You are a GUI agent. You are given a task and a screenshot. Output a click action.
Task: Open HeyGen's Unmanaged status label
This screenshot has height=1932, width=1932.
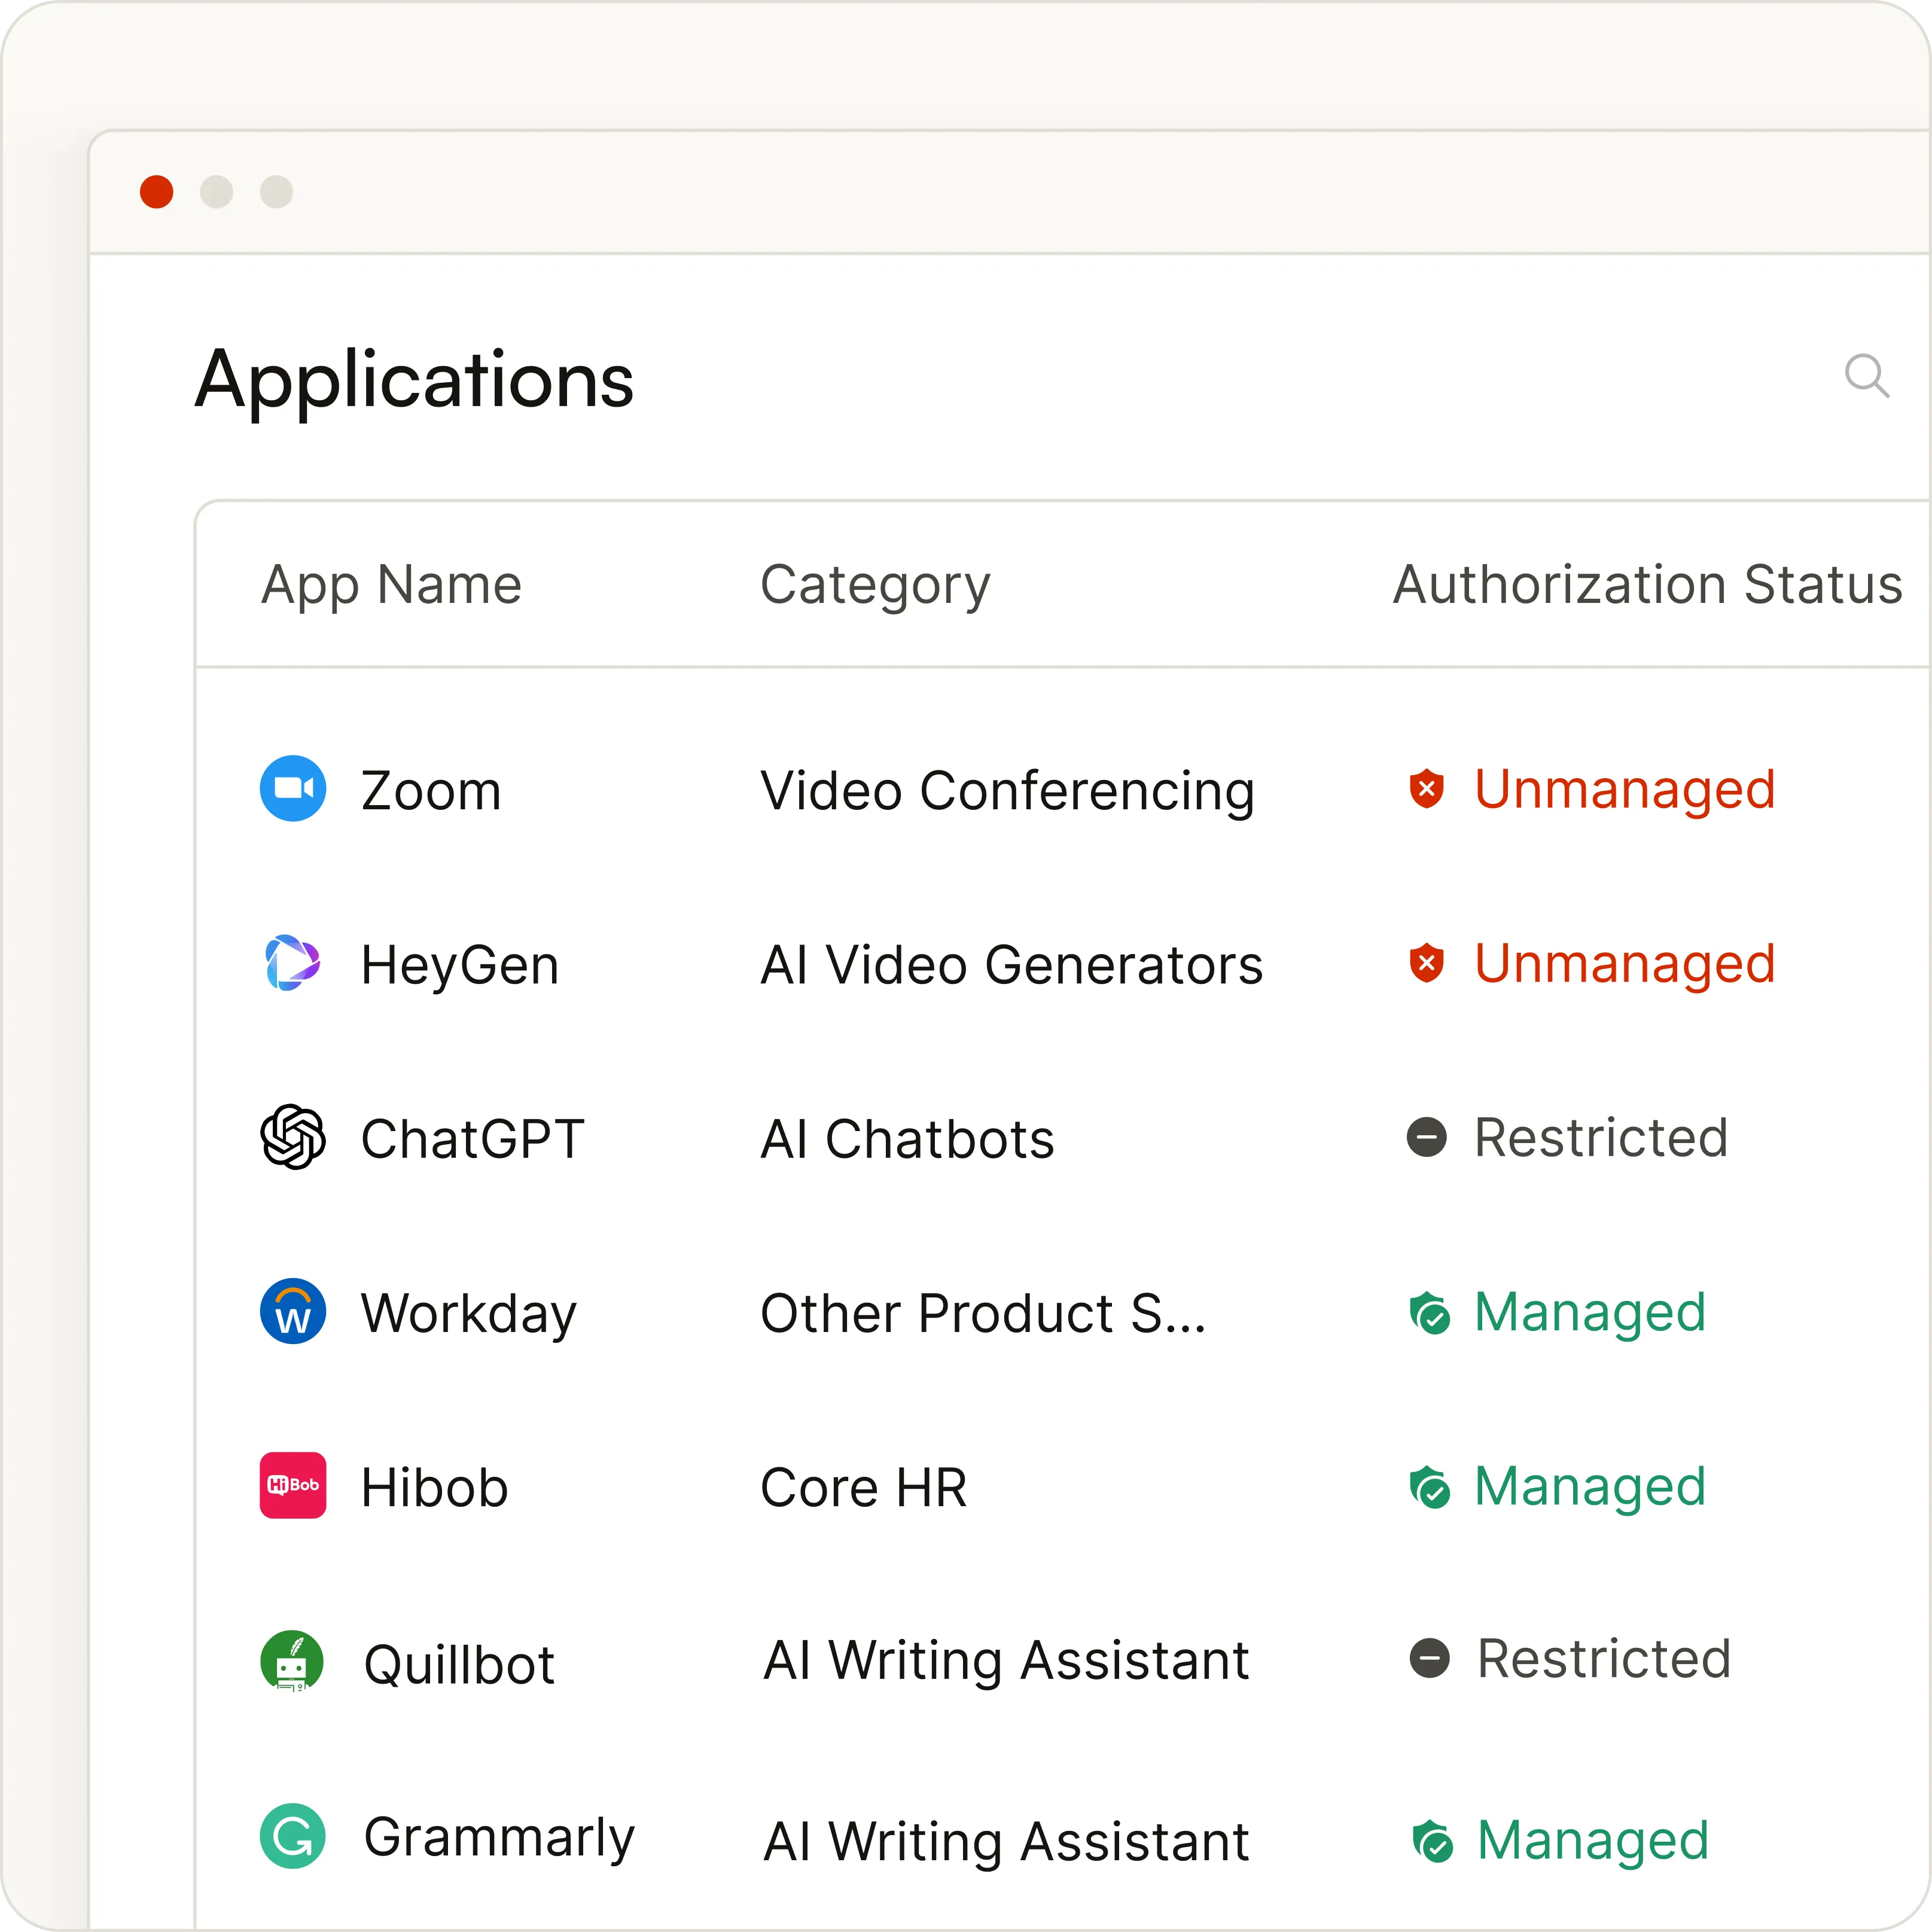coord(1624,963)
